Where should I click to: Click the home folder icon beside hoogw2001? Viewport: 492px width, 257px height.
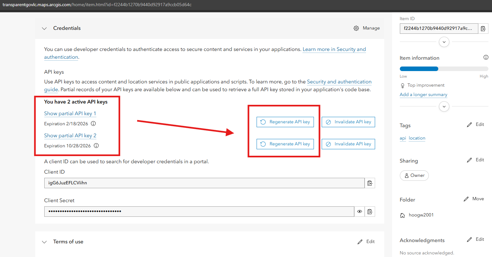point(402,215)
